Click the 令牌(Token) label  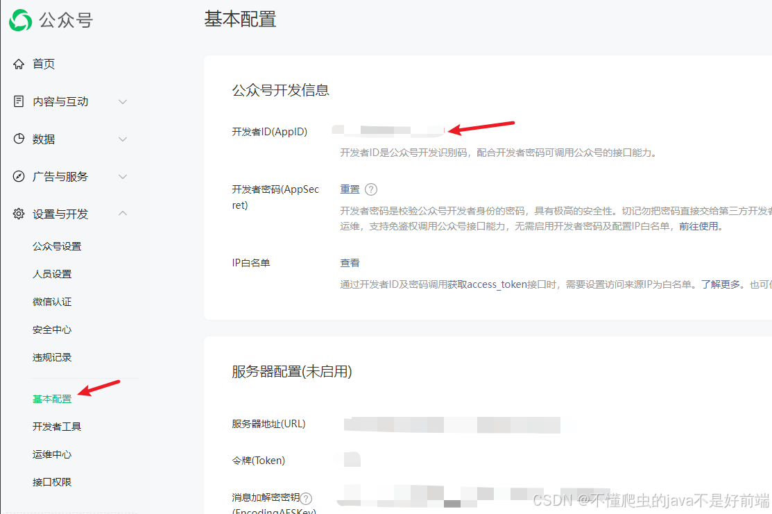point(259,461)
